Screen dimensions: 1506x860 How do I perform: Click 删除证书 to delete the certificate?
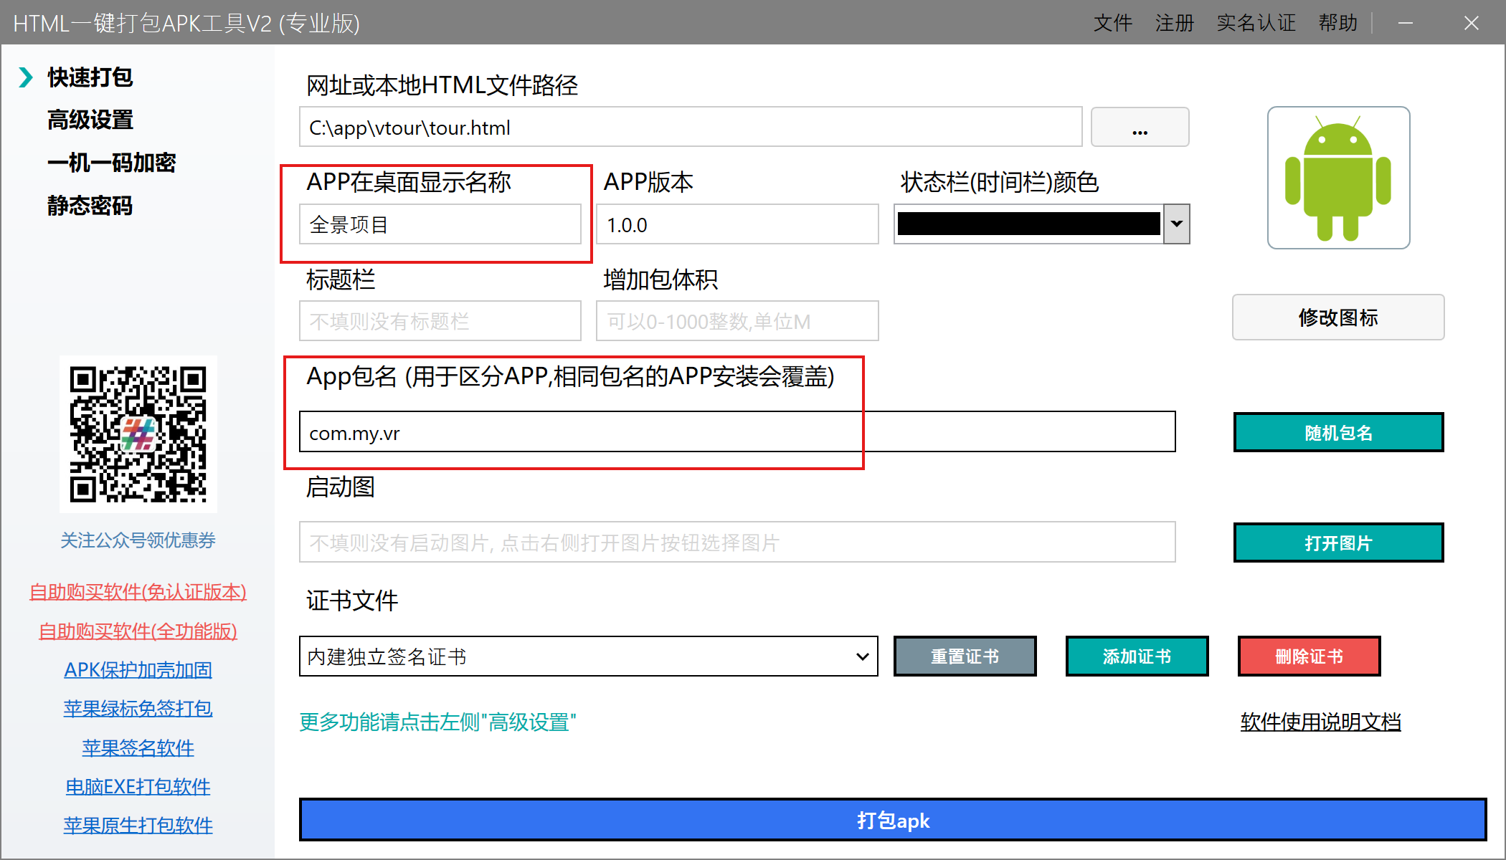(1308, 656)
